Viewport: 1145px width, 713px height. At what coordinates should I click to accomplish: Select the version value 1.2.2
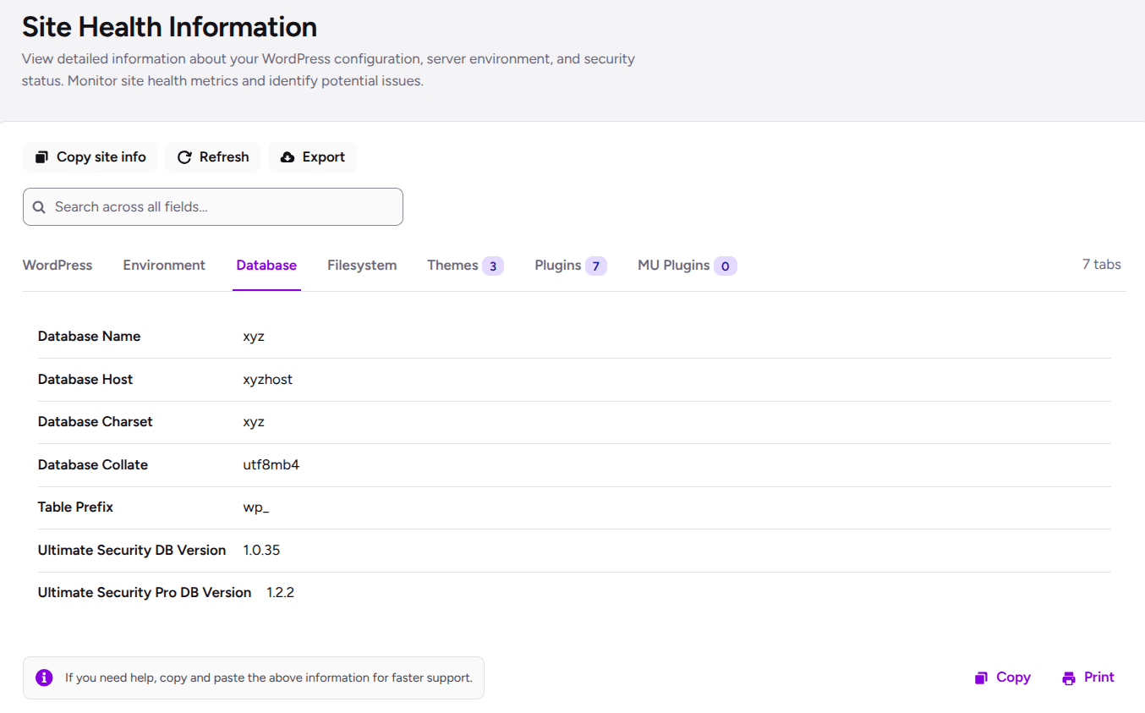click(x=281, y=593)
